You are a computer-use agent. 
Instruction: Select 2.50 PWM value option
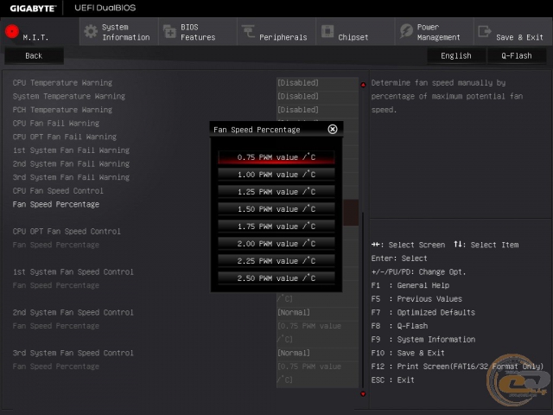(x=276, y=278)
